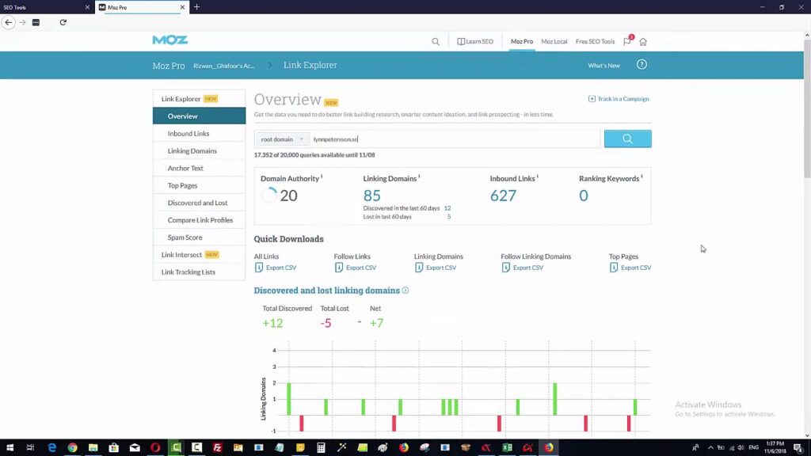
Task: Click Domain Authority info icon
Action: click(322, 177)
